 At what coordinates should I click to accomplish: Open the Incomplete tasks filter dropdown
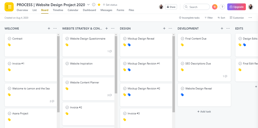click(x=189, y=18)
